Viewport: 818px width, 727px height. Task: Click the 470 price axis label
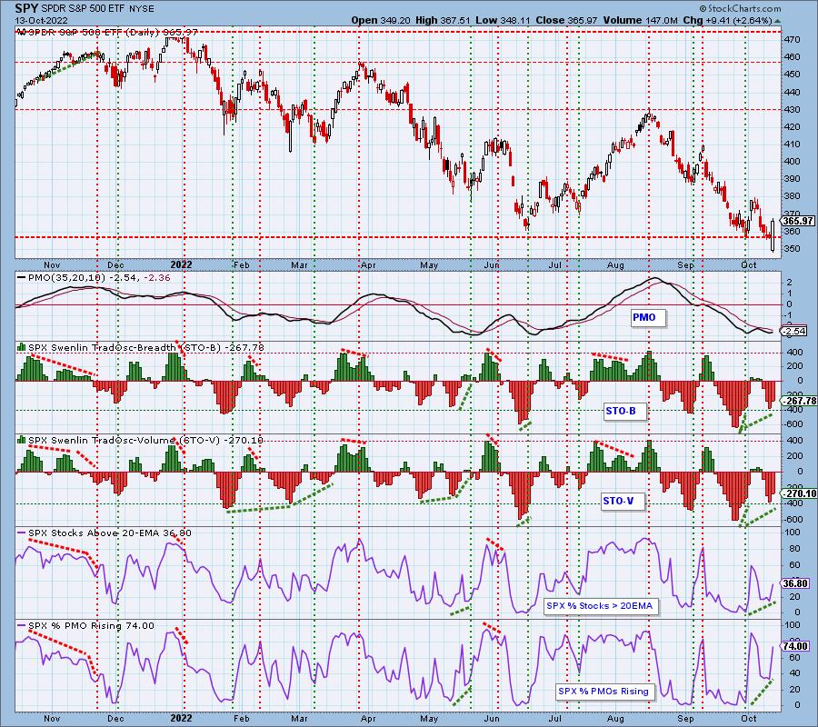(x=792, y=40)
